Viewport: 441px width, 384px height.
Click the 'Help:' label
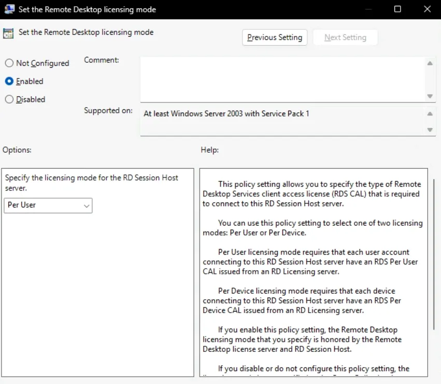tap(209, 150)
